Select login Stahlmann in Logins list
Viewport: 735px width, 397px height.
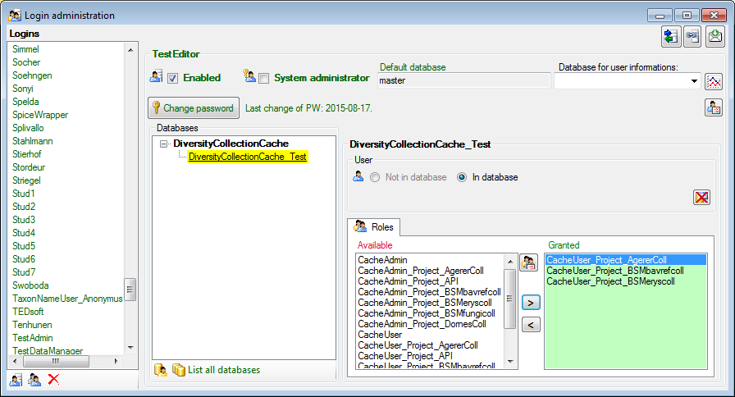click(x=33, y=141)
